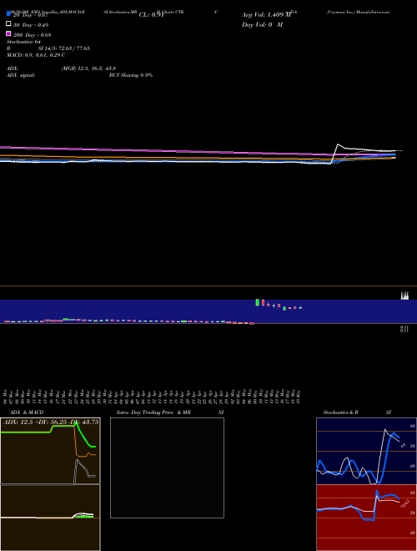This screenshot has height=551, width=417.
Task: Click the blue stochastic line peak
Action: [394, 434]
